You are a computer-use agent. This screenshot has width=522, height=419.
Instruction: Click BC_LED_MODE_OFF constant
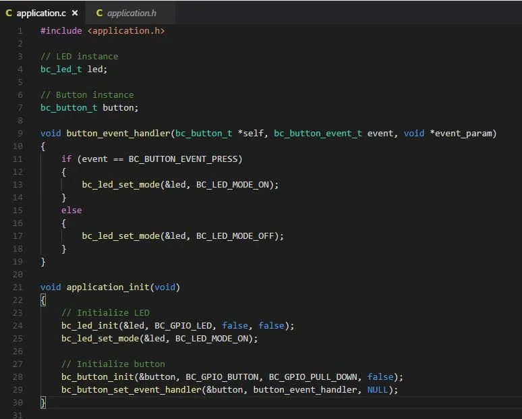(x=235, y=236)
